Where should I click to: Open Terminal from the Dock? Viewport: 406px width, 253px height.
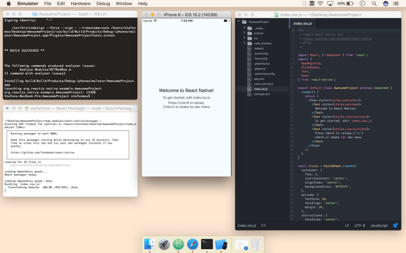click(207, 244)
